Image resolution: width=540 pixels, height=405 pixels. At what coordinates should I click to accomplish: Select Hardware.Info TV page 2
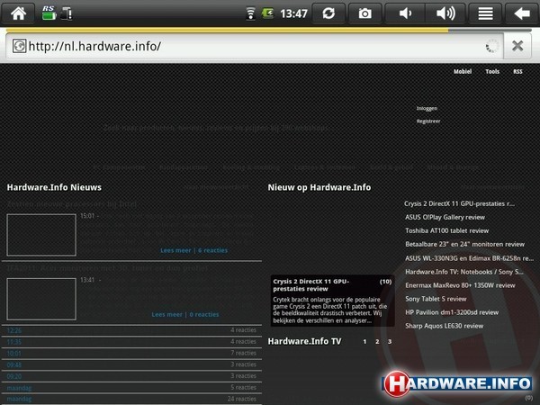pos(377,342)
